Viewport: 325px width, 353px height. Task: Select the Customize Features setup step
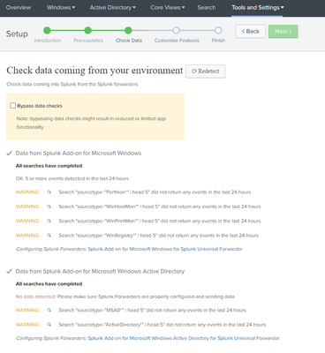[x=176, y=30]
